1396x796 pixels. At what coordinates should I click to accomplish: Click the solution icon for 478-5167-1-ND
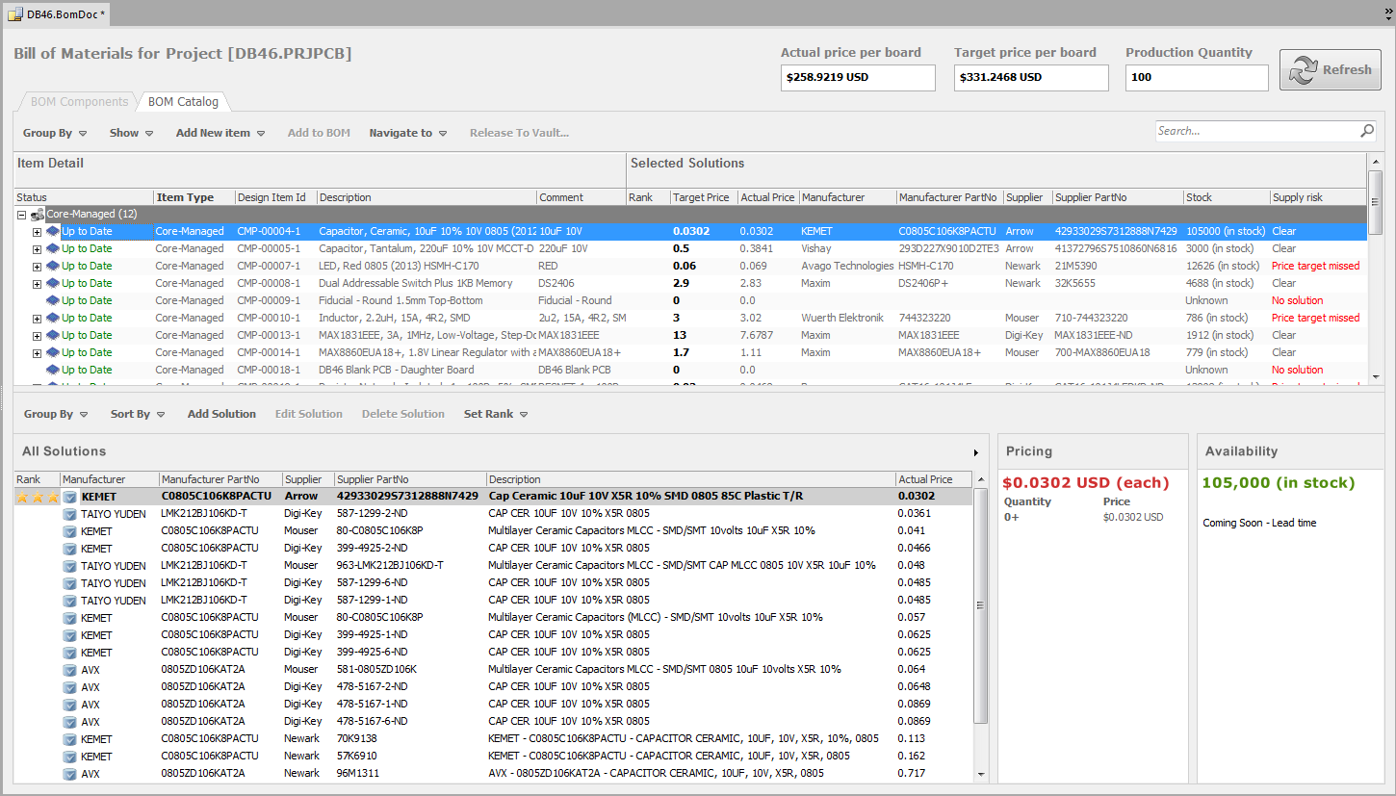(x=70, y=705)
